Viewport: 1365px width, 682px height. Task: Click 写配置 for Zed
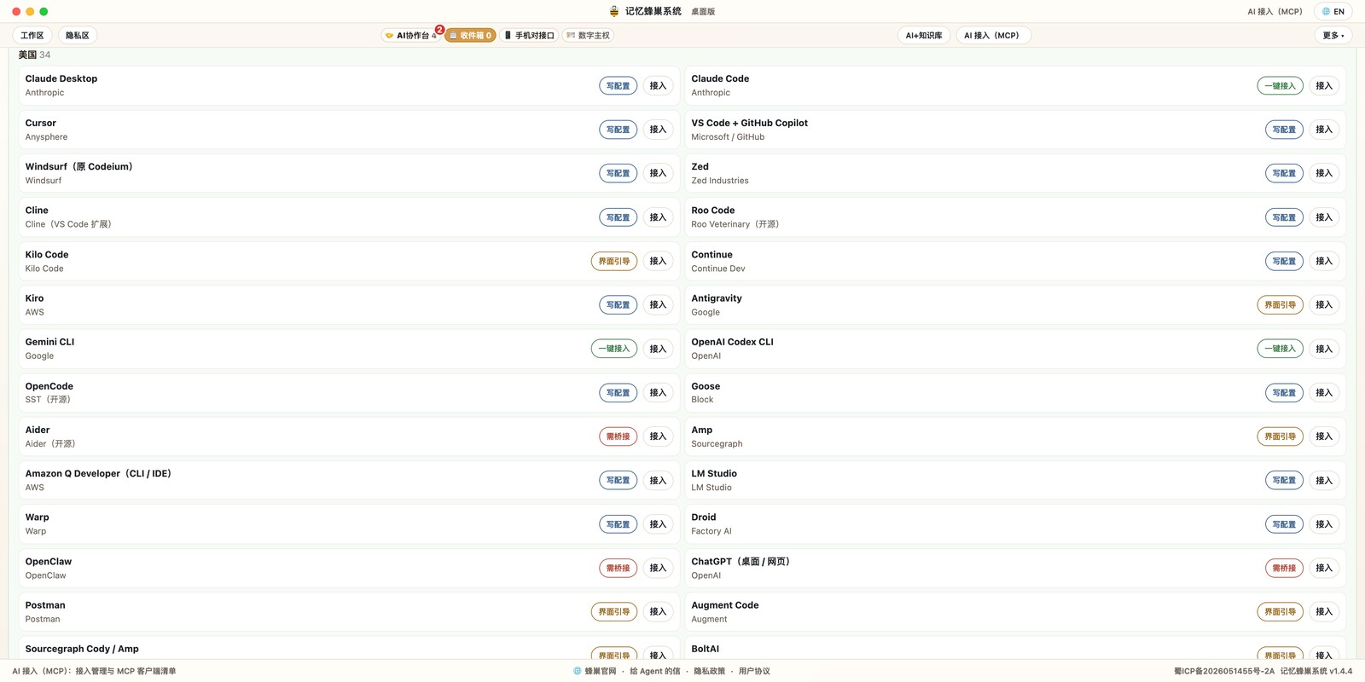pyautogui.click(x=1284, y=173)
